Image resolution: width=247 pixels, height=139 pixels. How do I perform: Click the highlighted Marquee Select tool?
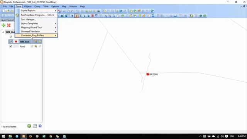pos(76,16)
